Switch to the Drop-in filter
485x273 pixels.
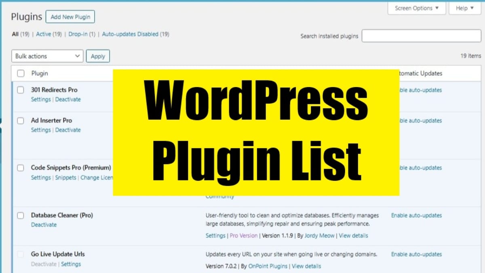pyautogui.click(x=78, y=34)
